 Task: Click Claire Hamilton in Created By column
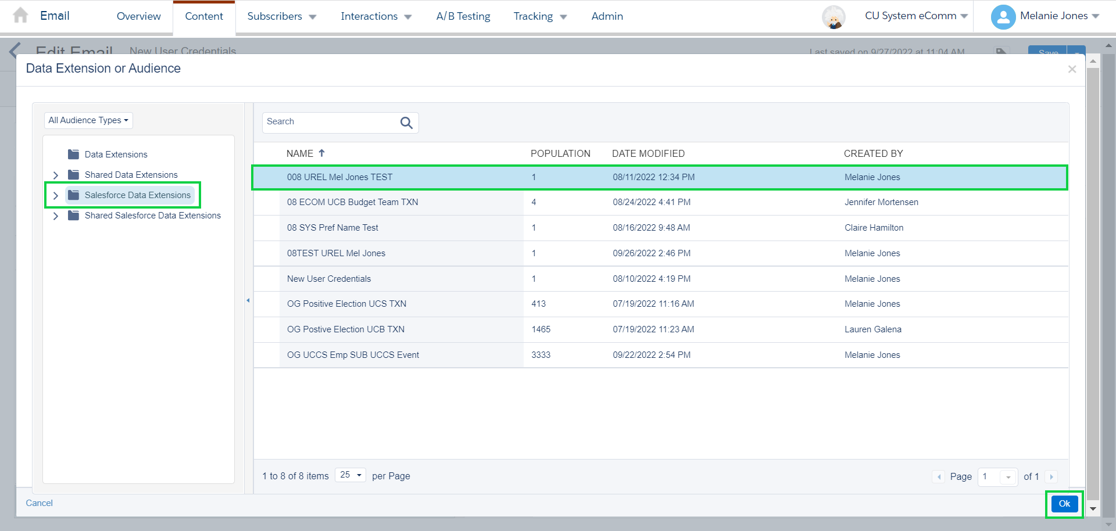874,228
